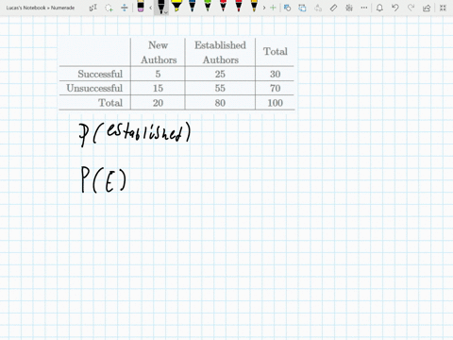Select the Eraser tool

tap(141, 7)
